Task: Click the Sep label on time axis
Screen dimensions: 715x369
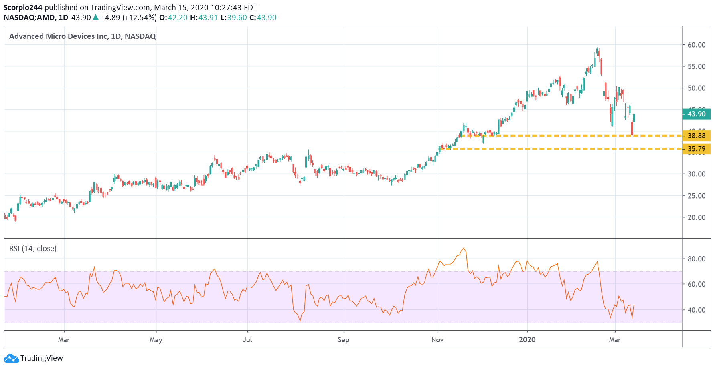Action: [344, 340]
